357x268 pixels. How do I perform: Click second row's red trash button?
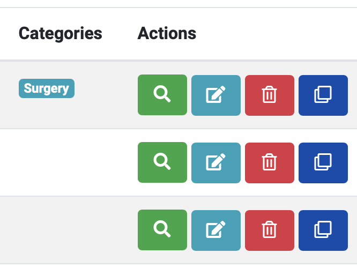[270, 163]
